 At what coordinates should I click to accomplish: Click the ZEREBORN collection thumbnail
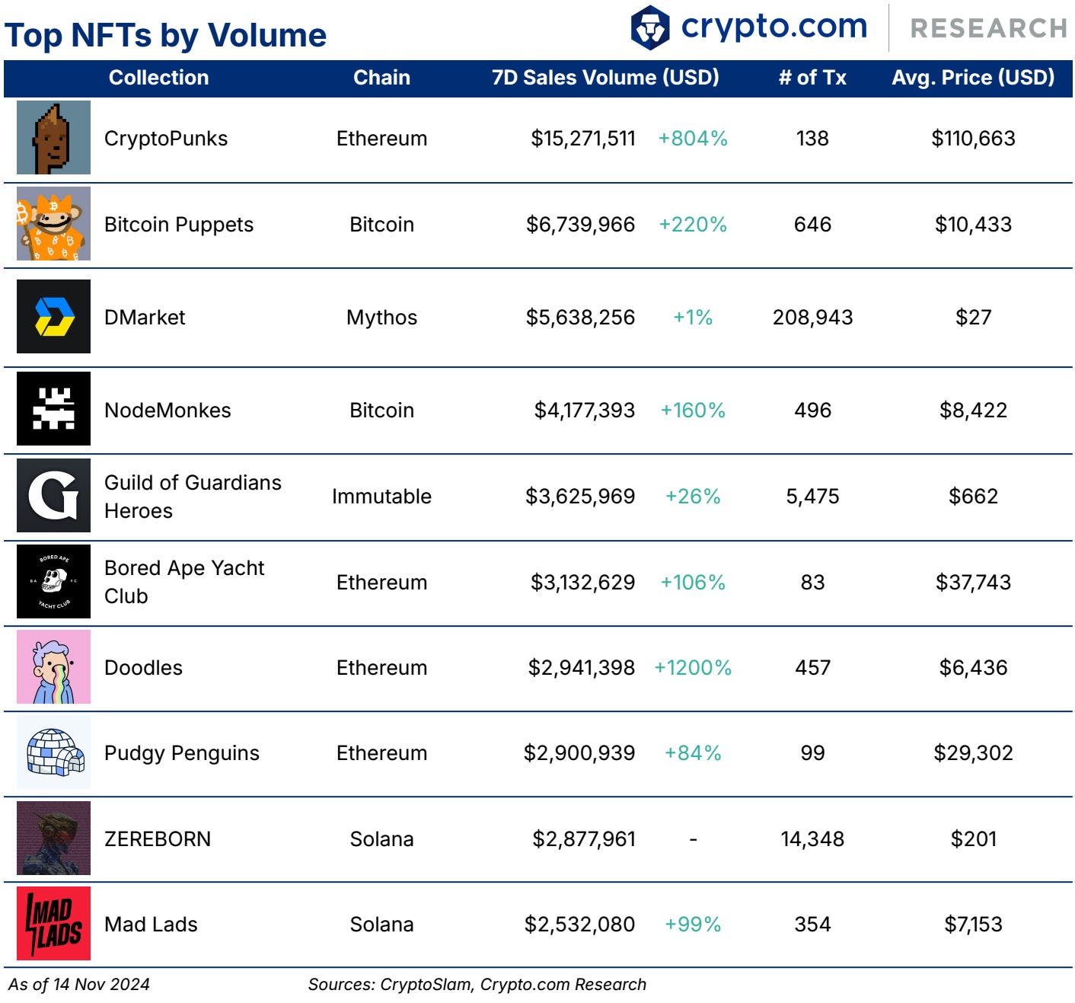53,838
